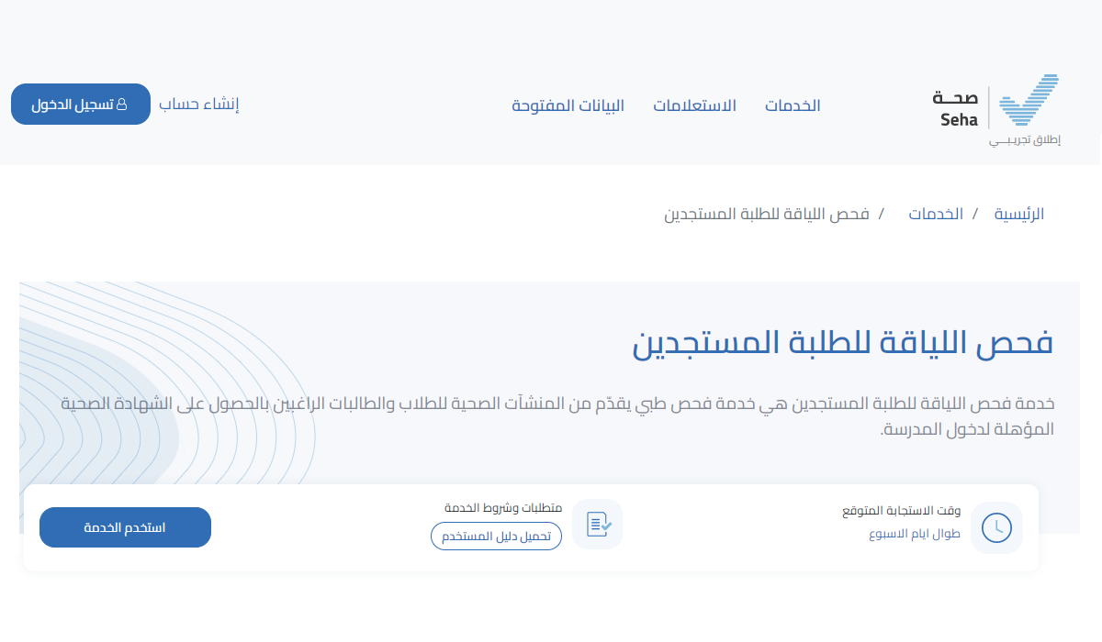
Task: Download the user guide via تحميل دليل المستخدم
Action: 496,537
